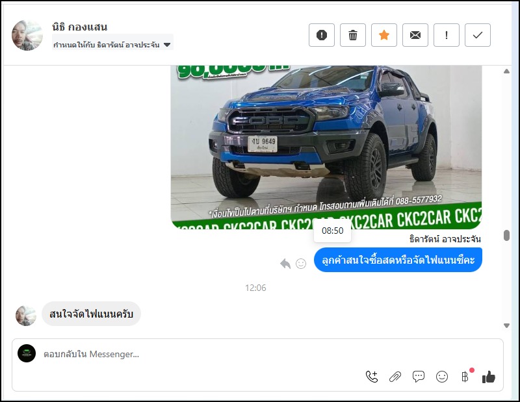The height and width of the screenshot is (402, 520).
Task: Select customer message สนใจจัดไฟแนนครับ
Action: 91,314
